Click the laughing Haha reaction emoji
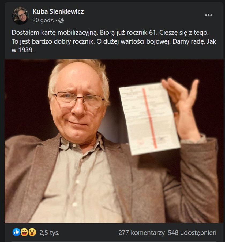225x242 pixels. [24, 232]
